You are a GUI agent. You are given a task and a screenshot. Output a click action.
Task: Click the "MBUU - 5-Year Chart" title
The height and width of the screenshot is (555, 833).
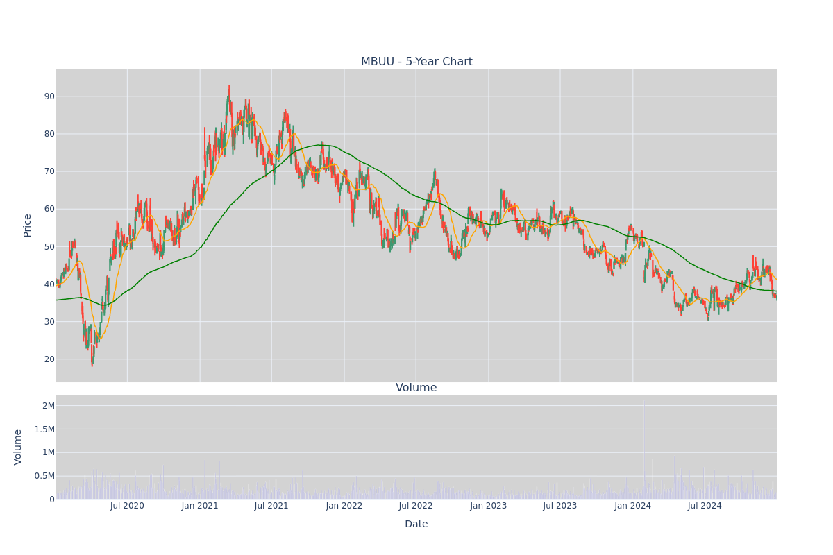pyautogui.click(x=416, y=62)
